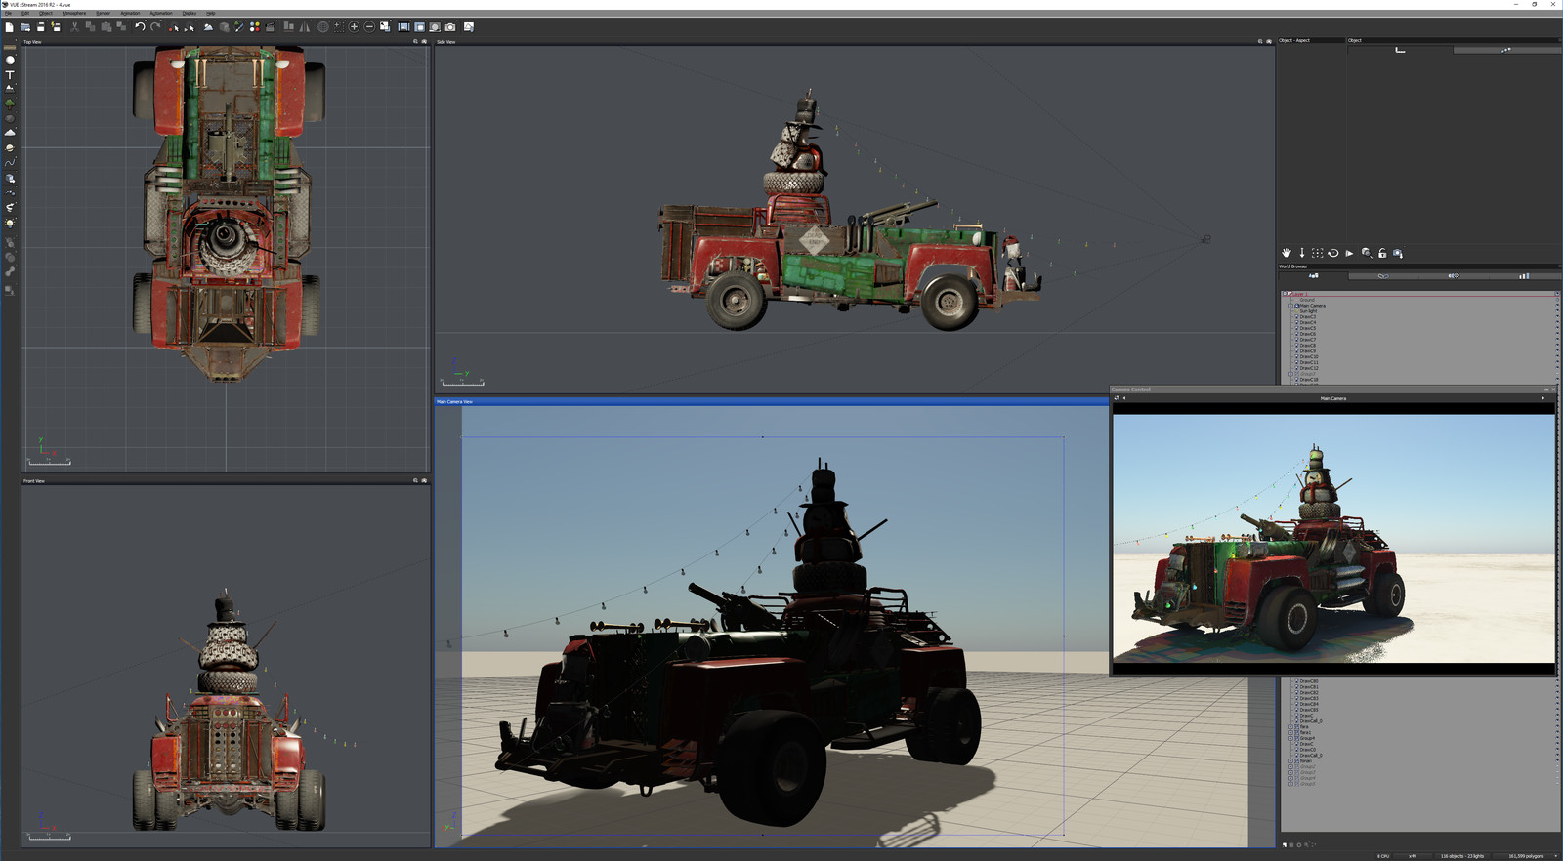This screenshot has height=861, width=1563.
Task: Click the unlock padlock icon
Action: click(x=1382, y=253)
